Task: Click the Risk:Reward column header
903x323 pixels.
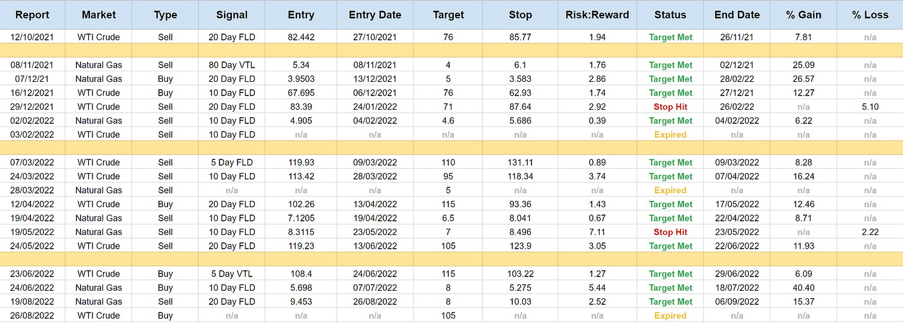Action: [x=597, y=15]
